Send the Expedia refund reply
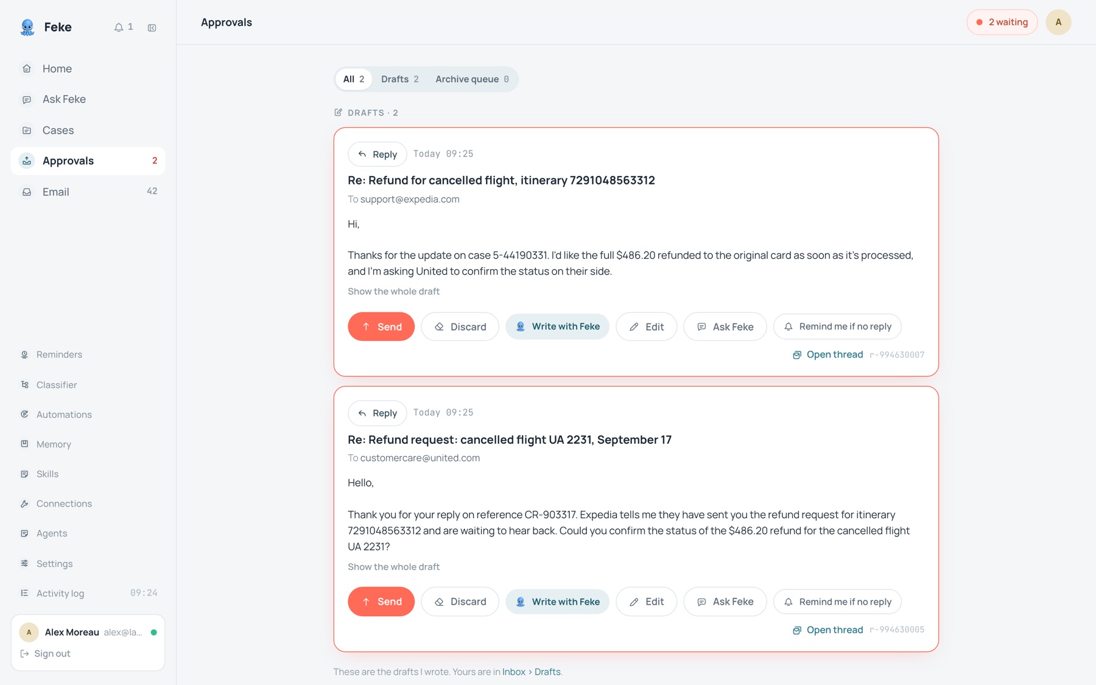The image size is (1096, 685). click(x=381, y=326)
